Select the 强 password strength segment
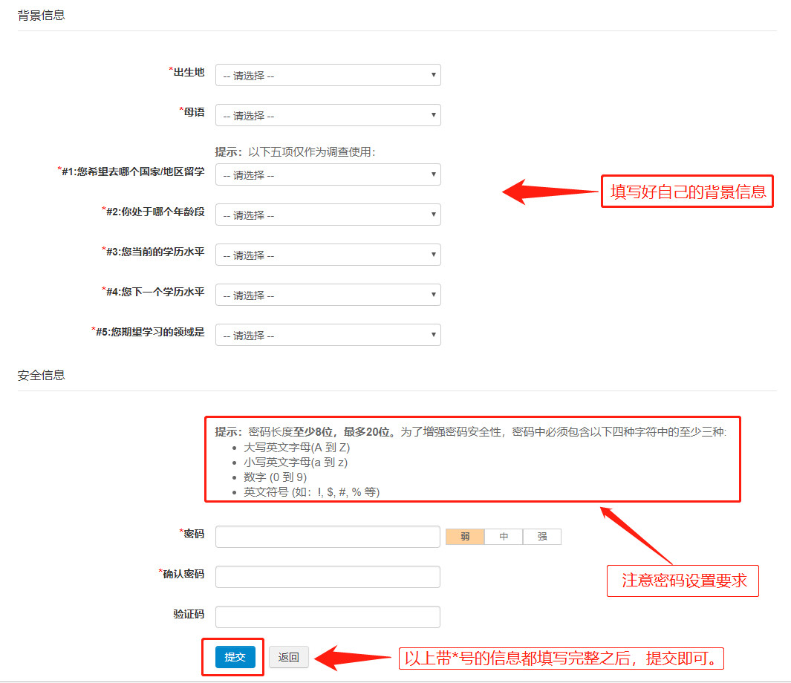 coord(541,536)
